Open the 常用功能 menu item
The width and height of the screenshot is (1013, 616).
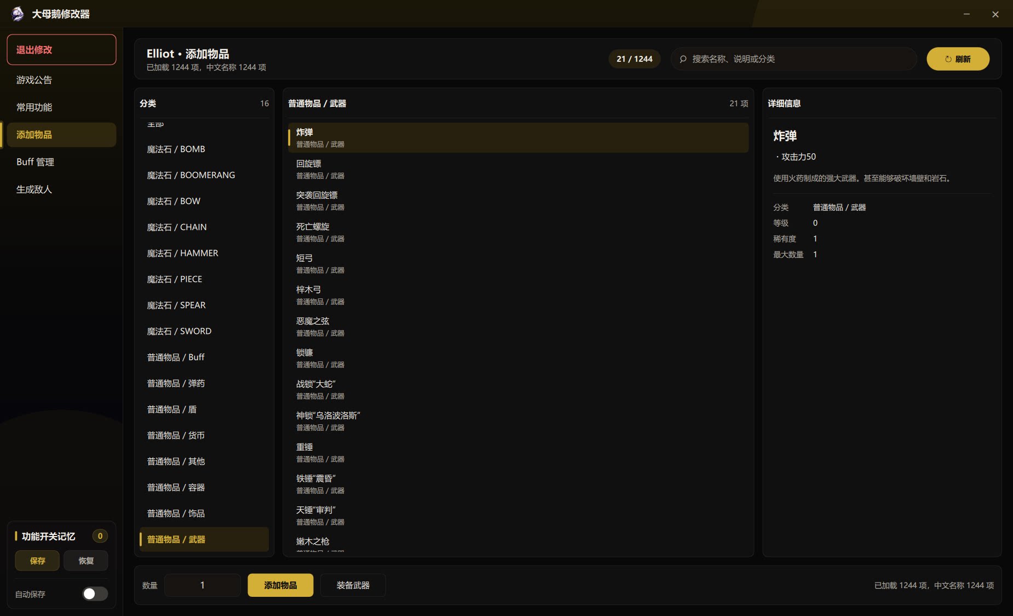click(61, 107)
